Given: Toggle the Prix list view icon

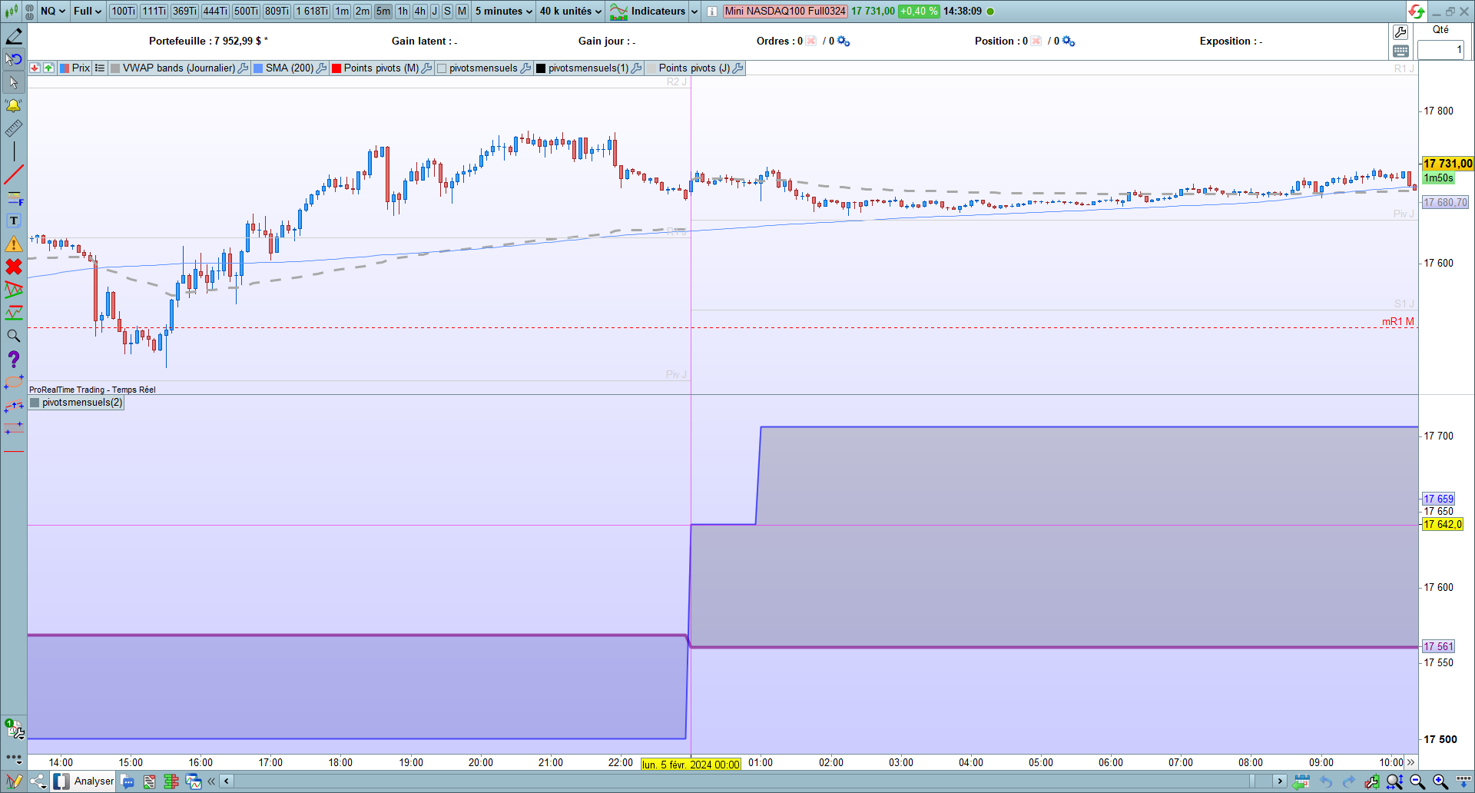Looking at the screenshot, I should pos(100,68).
